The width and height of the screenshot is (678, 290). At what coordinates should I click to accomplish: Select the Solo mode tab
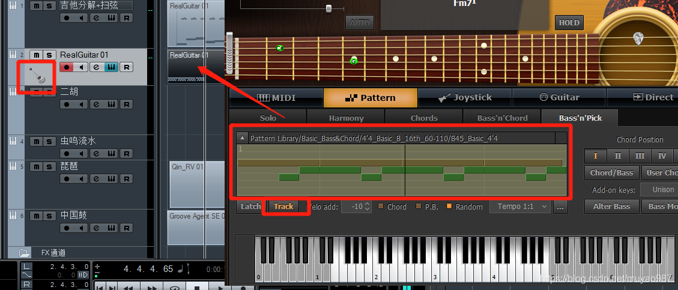click(268, 118)
